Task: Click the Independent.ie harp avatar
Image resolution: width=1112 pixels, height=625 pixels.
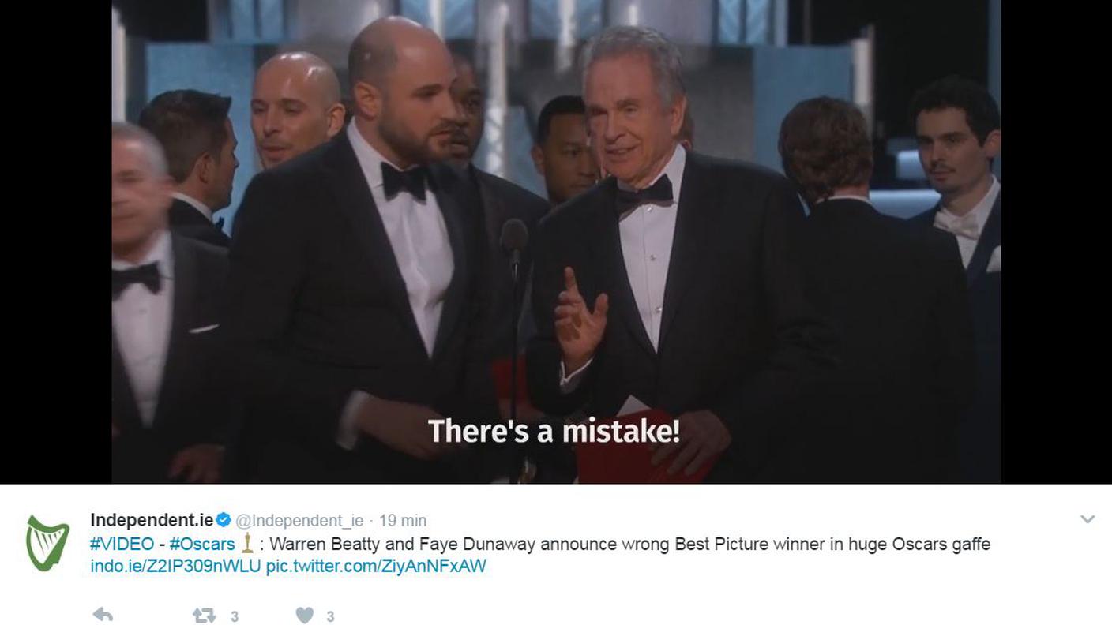Action: pyautogui.click(x=47, y=542)
